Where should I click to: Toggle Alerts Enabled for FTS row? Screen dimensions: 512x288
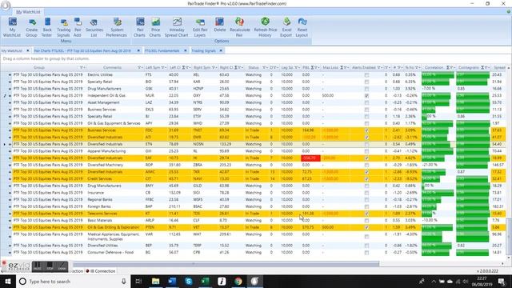[x=366, y=74]
